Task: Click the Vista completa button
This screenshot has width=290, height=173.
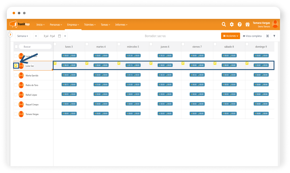Action: pos(252,36)
